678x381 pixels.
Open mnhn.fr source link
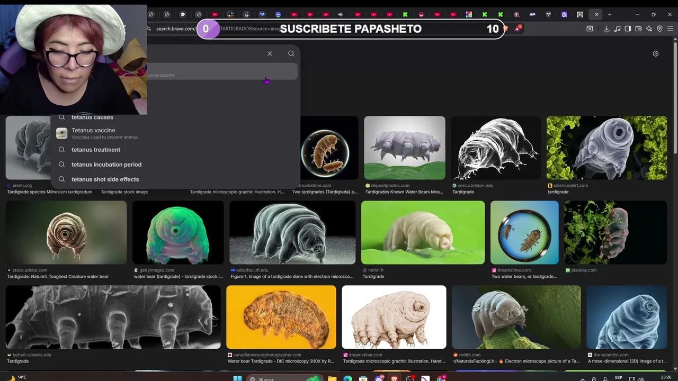click(376, 270)
